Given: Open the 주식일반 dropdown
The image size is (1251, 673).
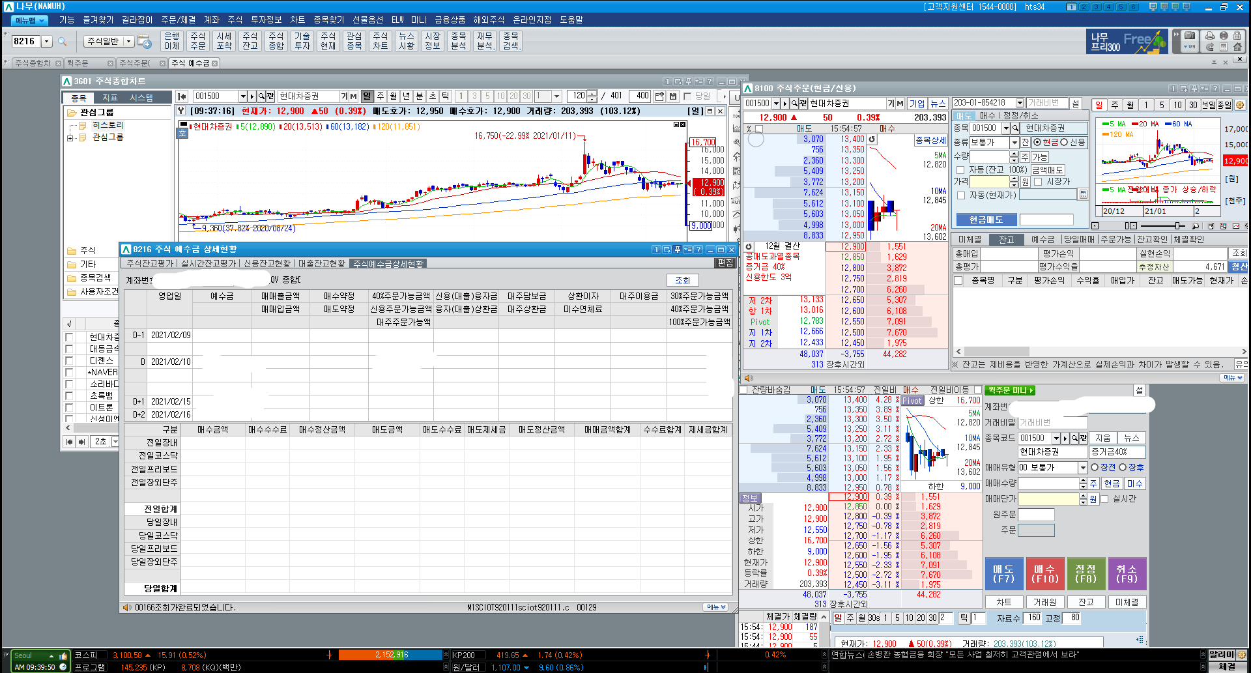Looking at the screenshot, I should (128, 41).
